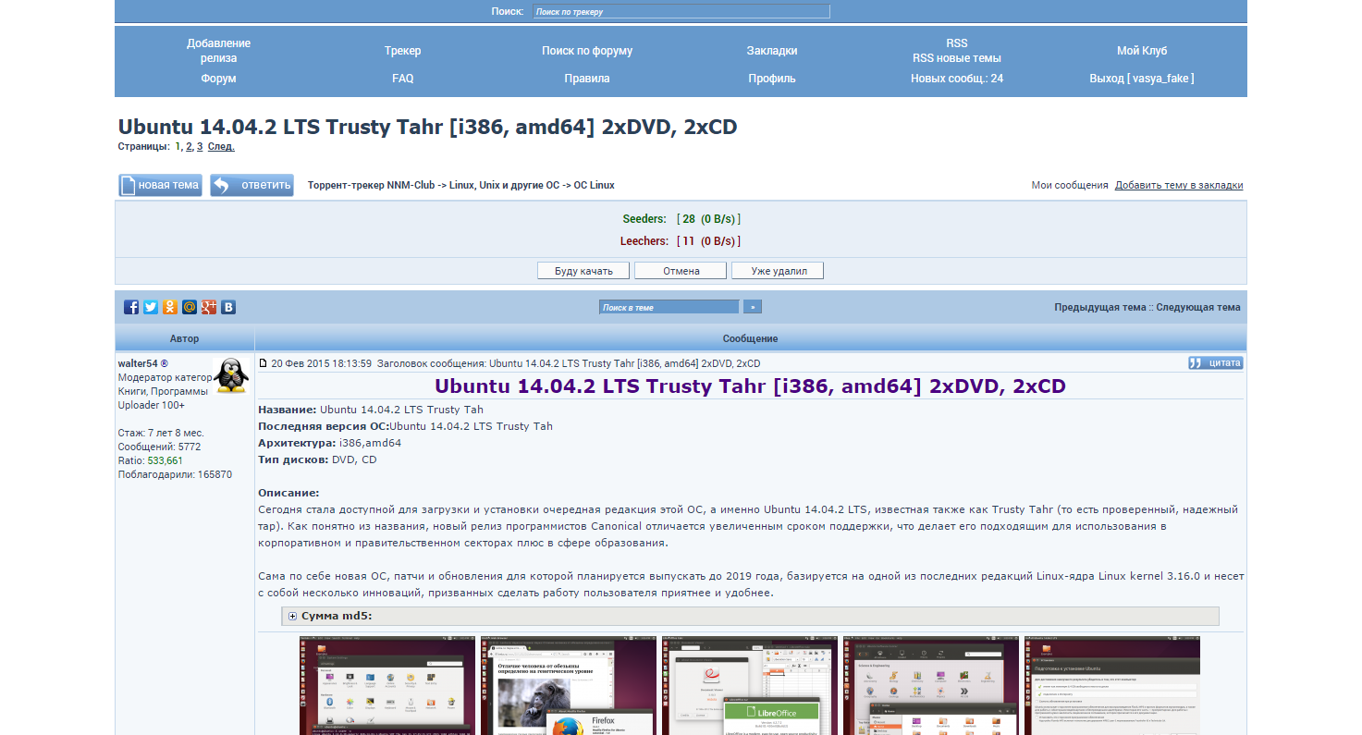The image size is (1362, 735).
Task: Click the "Буду качать" button
Action: 583,271
